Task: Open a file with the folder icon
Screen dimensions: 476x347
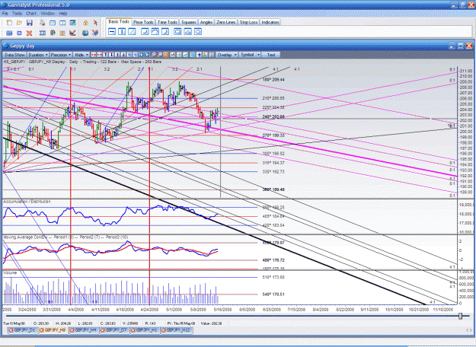Action: click(19, 23)
